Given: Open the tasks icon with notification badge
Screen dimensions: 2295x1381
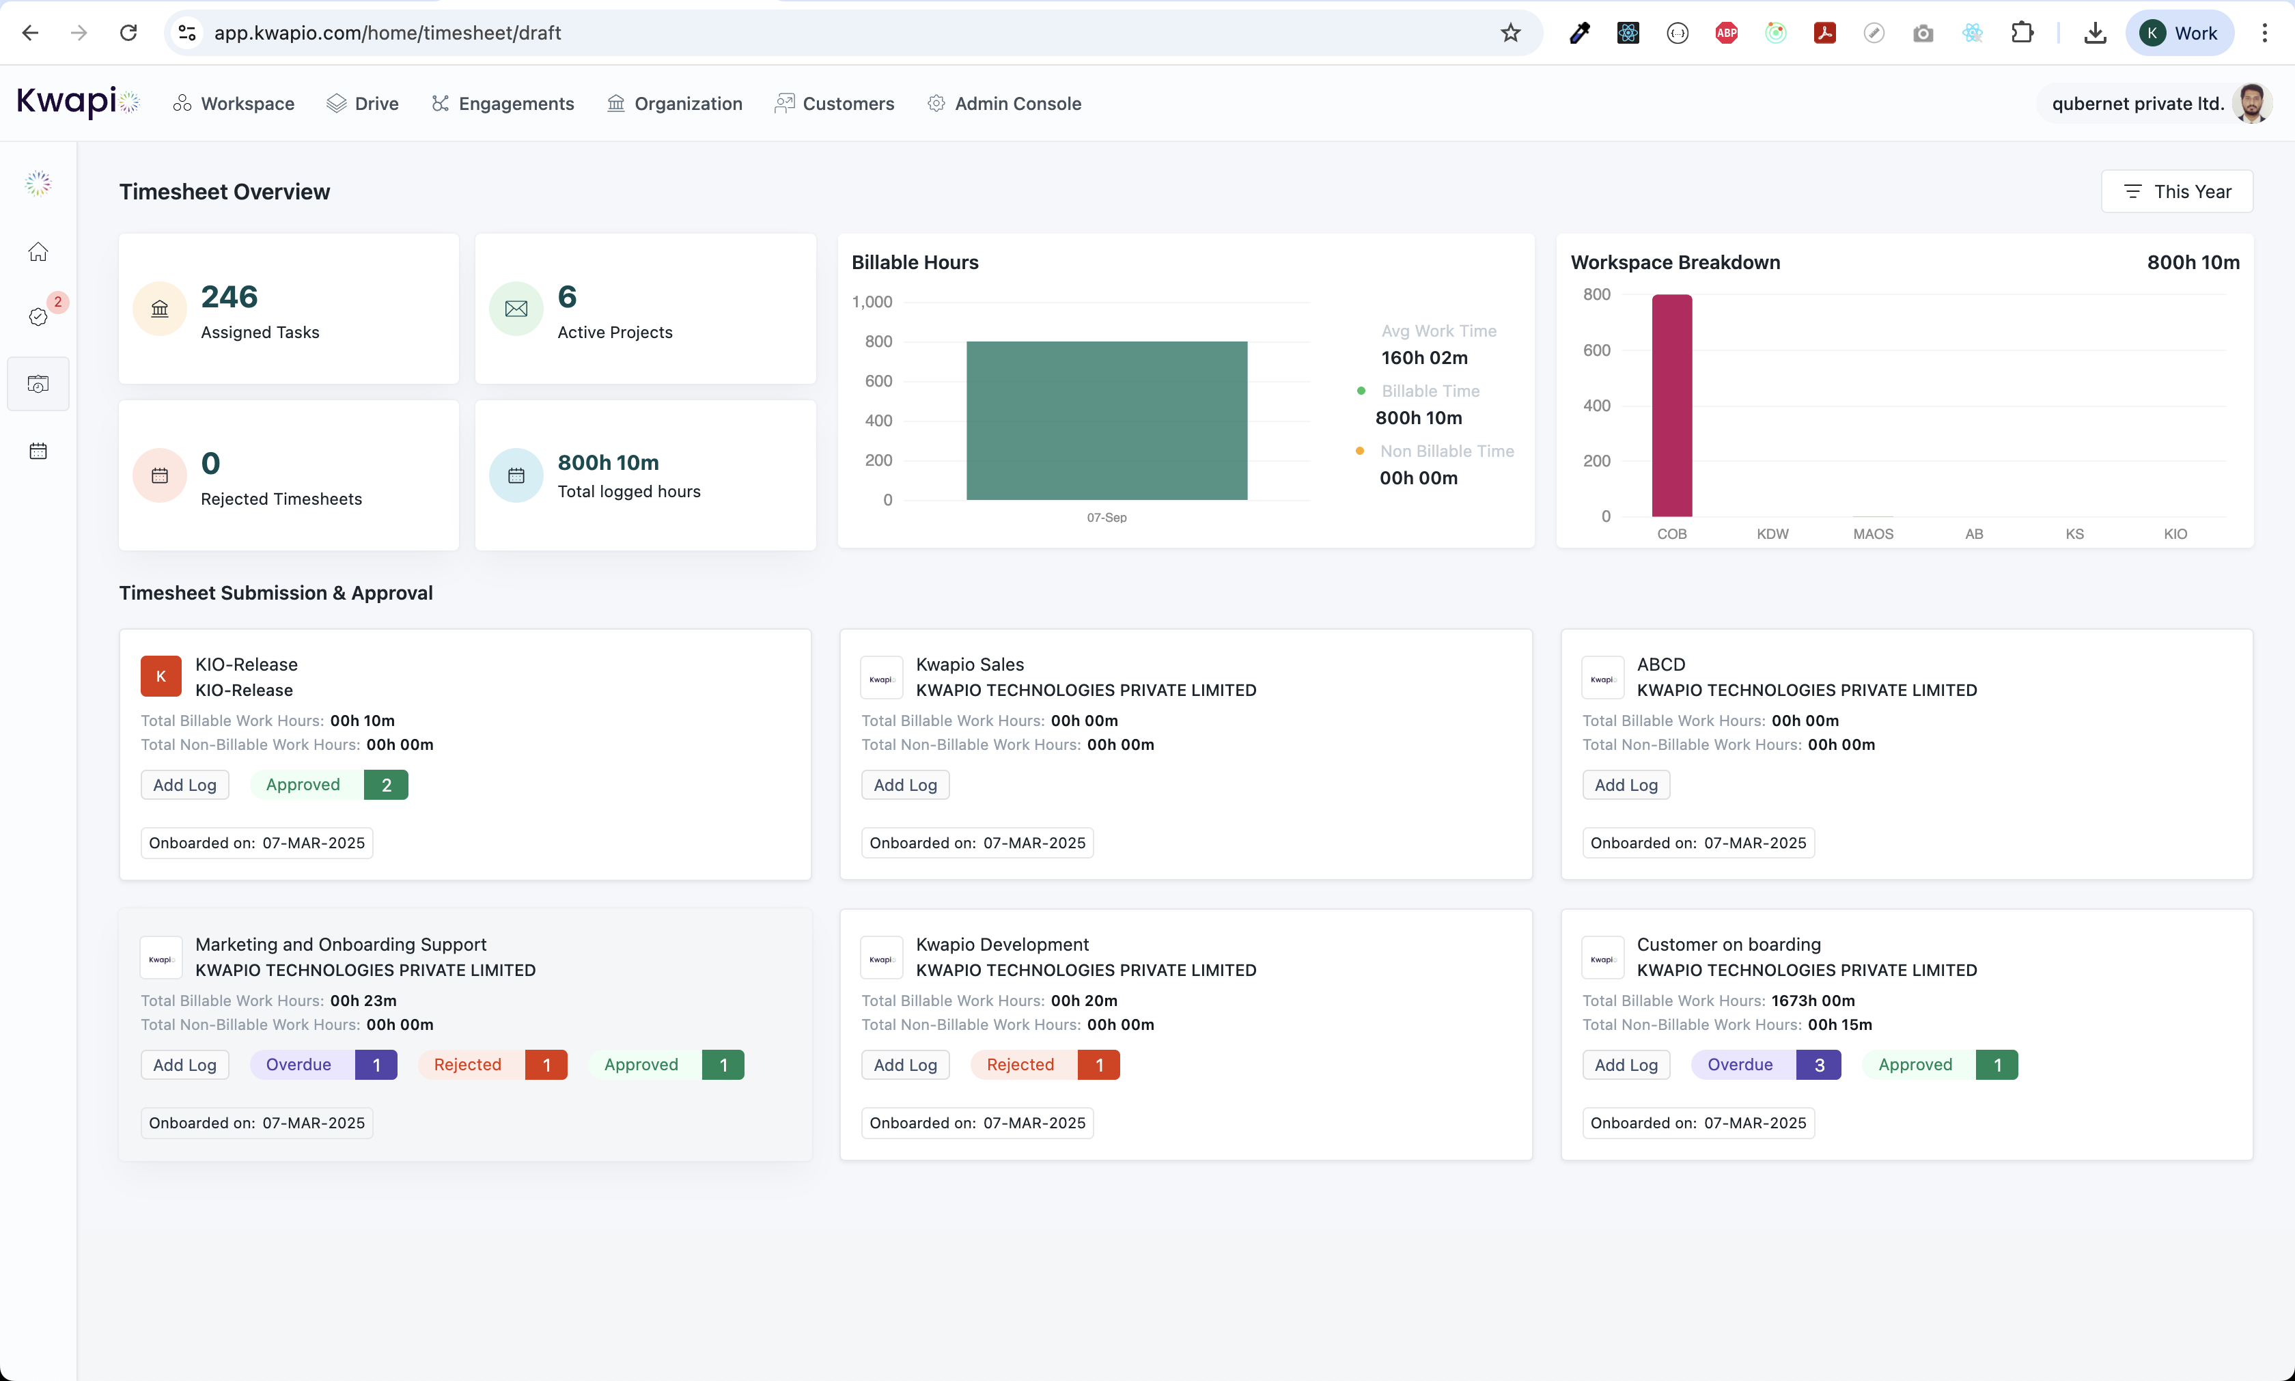Looking at the screenshot, I should pyautogui.click(x=38, y=316).
